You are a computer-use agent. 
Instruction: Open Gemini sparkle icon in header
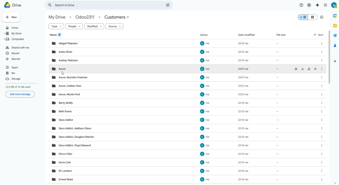click(x=317, y=5)
